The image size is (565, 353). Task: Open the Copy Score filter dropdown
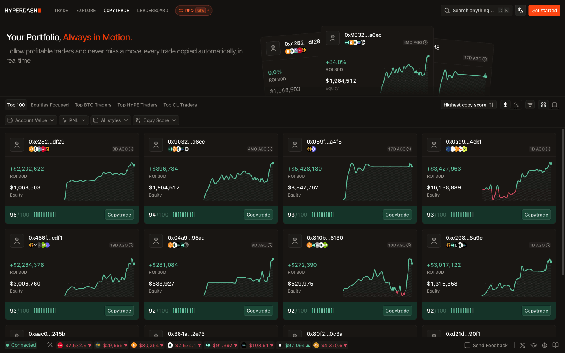[156, 120]
